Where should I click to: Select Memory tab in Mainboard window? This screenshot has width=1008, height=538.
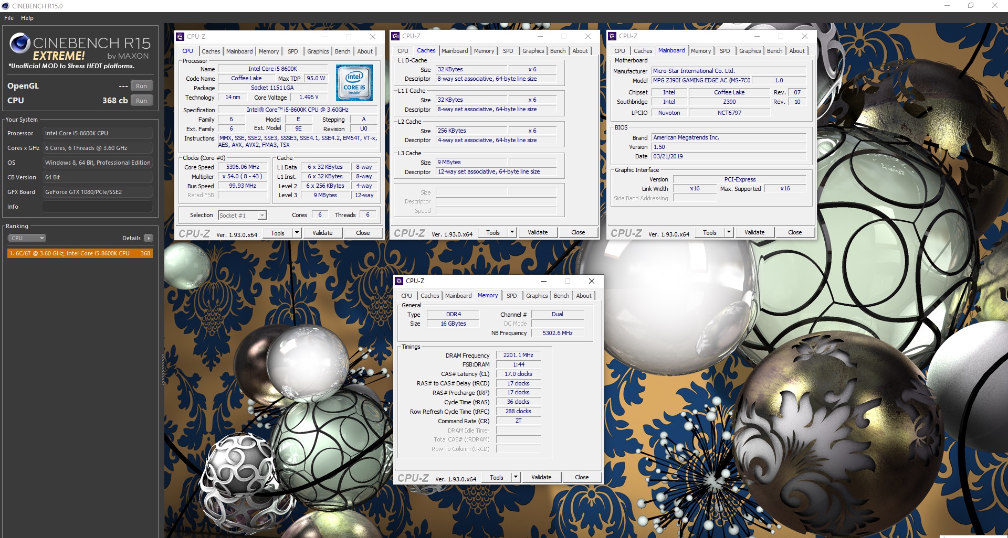tap(701, 51)
